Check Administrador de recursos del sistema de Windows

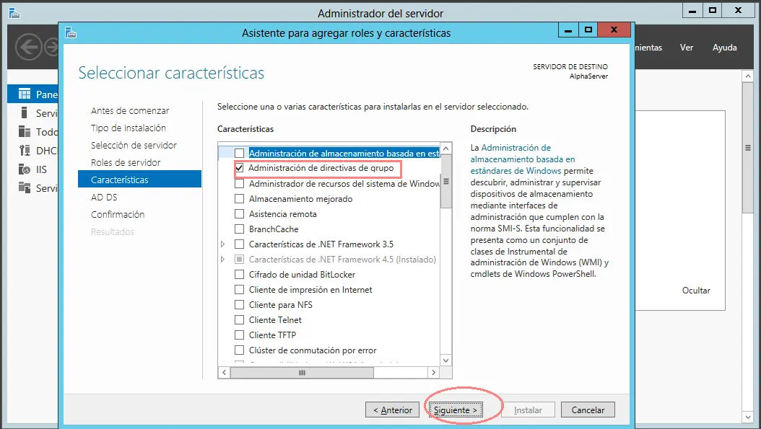239,184
